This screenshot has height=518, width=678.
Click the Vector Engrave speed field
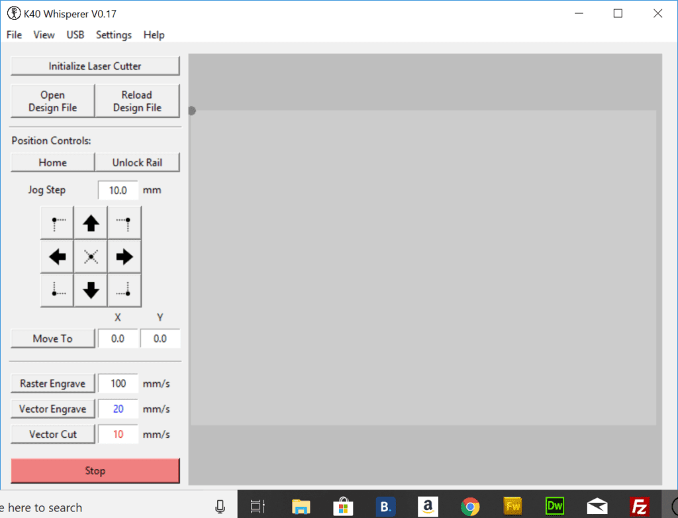pos(118,409)
